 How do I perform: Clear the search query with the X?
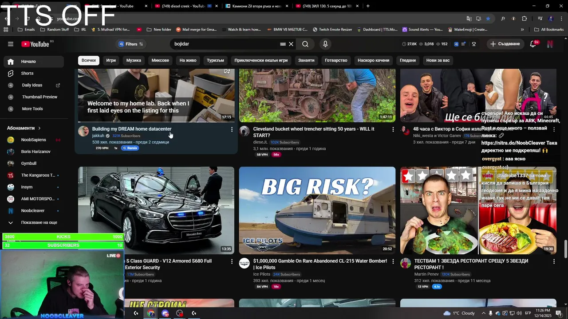click(x=291, y=44)
